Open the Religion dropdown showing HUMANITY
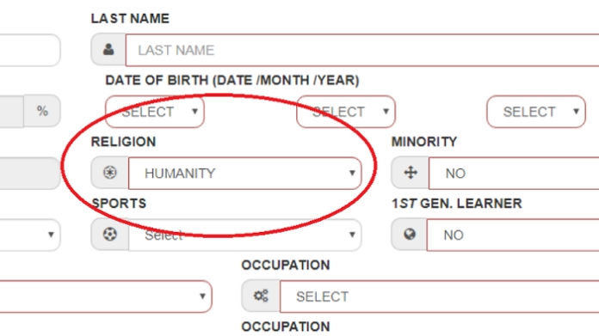Viewport: 599px width, 336px height. tap(245, 173)
